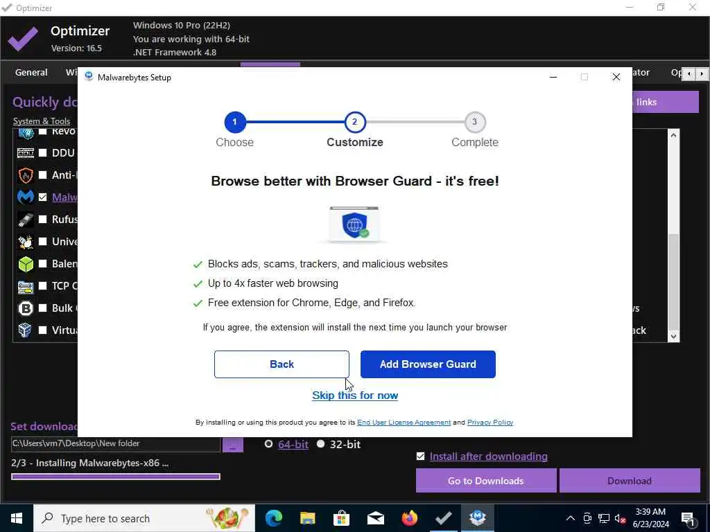The image size is (710, 532).
Task: Click Add Browser Guard button
Action: (x=428, y=364)
